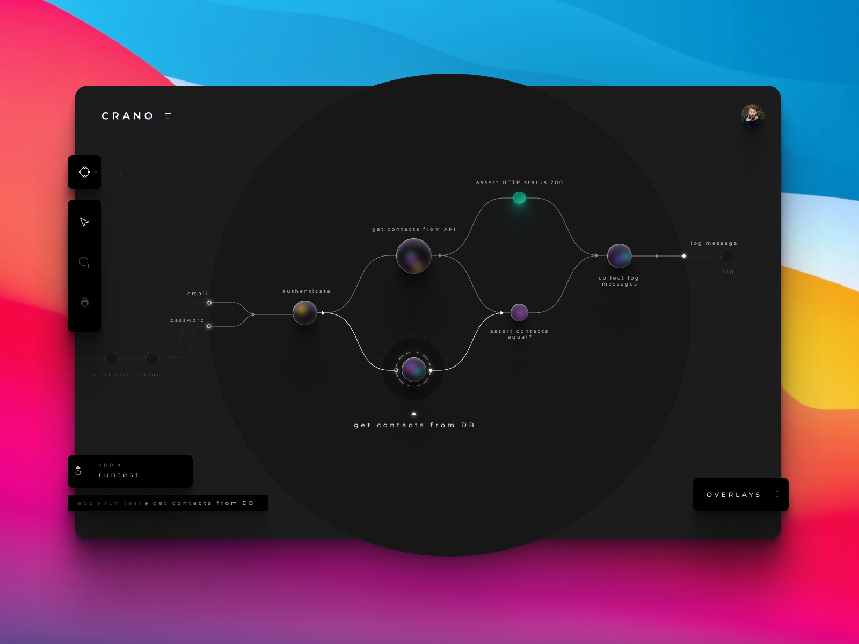Click the add node tool
The width and height of the screenshot is (859, 644).
tap(84, 263)
